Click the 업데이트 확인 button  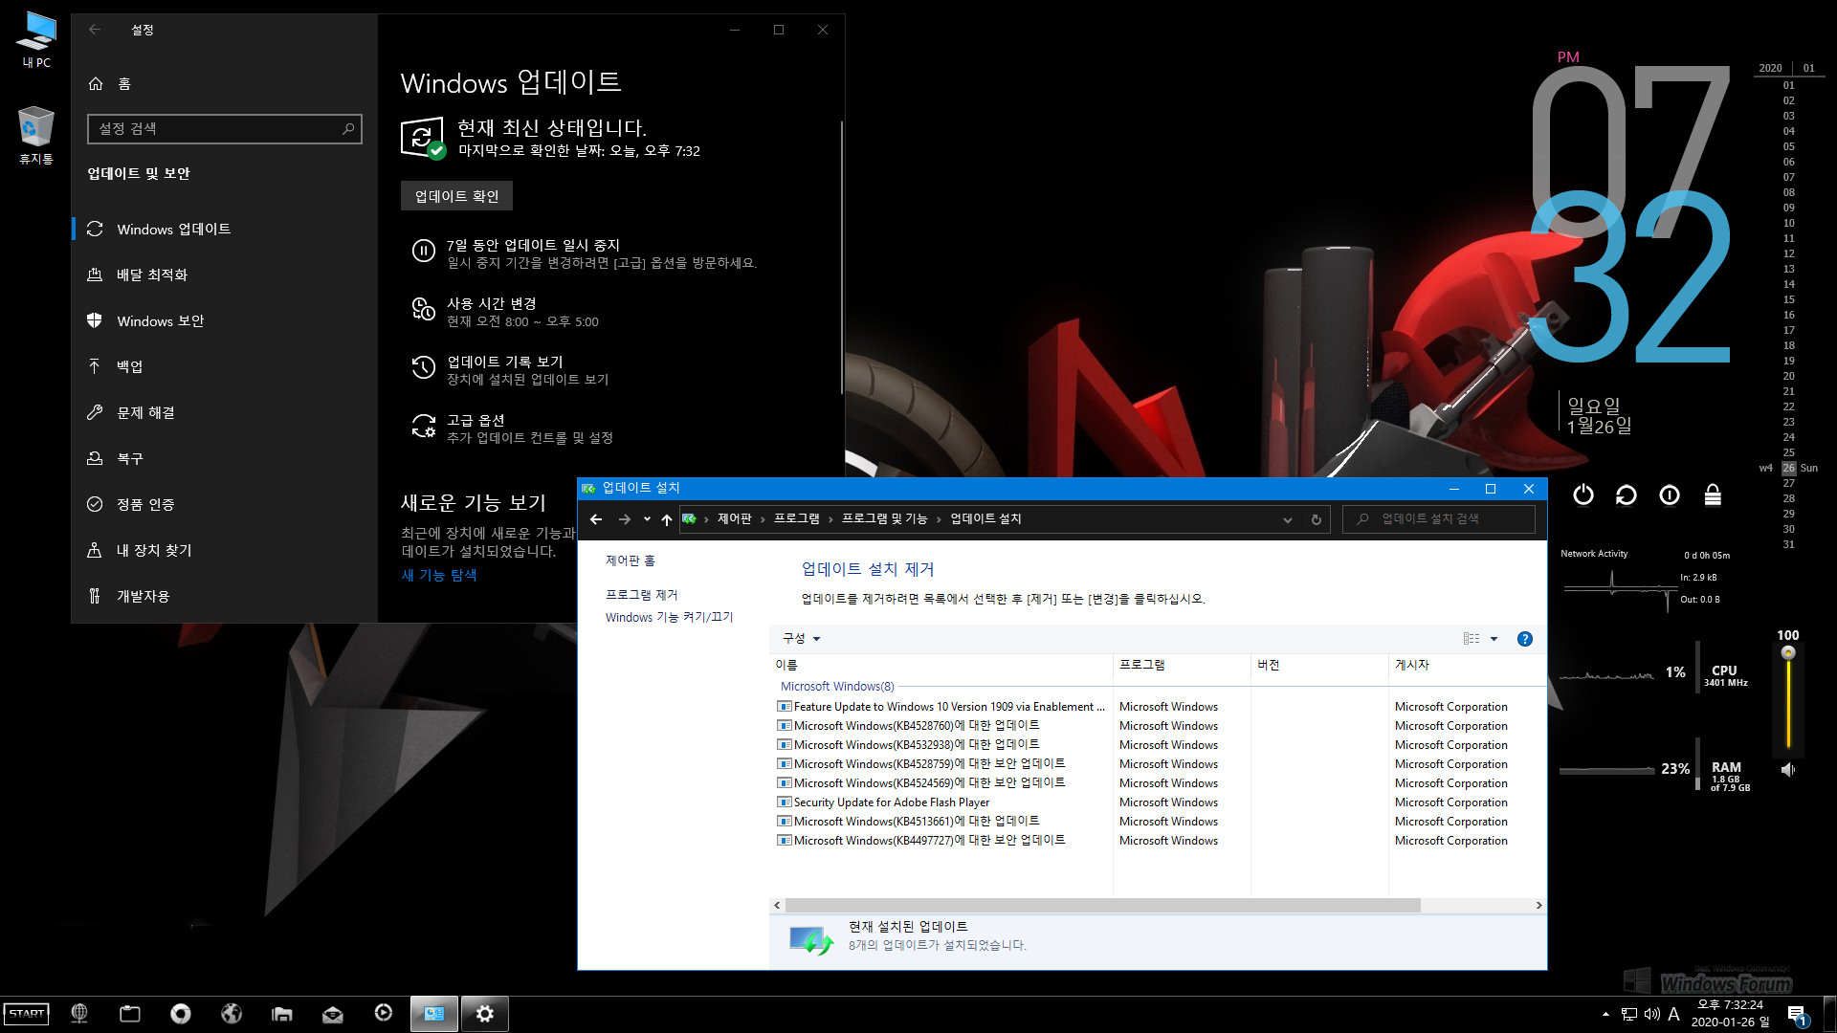456,196
